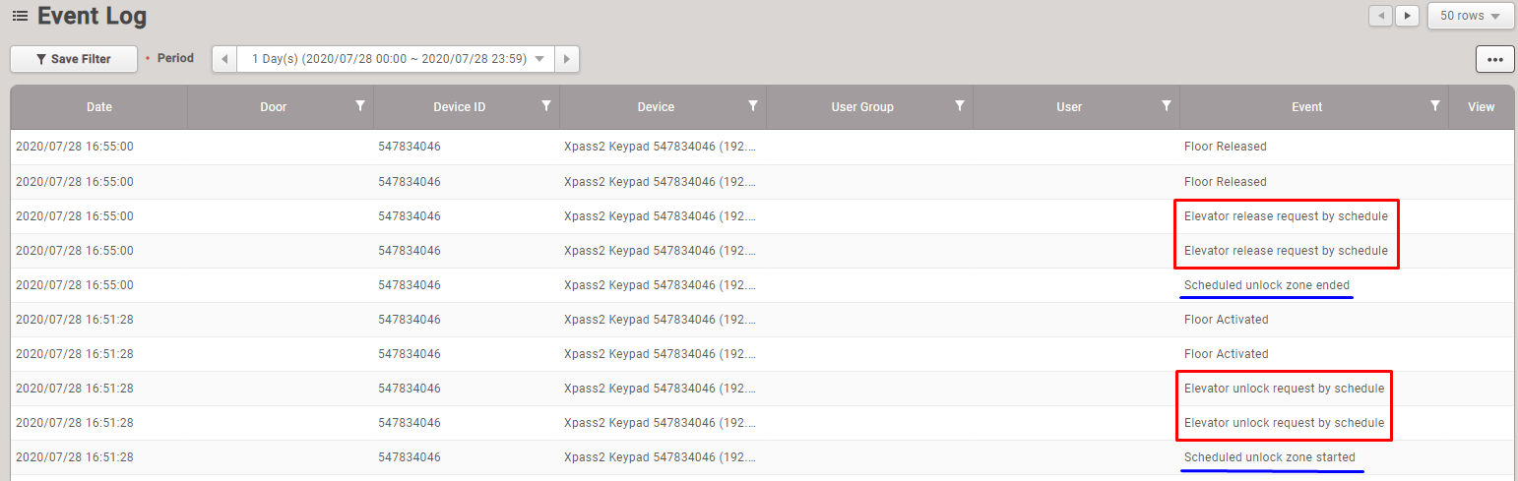This screenshot has width=1518, height=481.
Task: Click the View column header
Action: click(x=1481, y=107)
